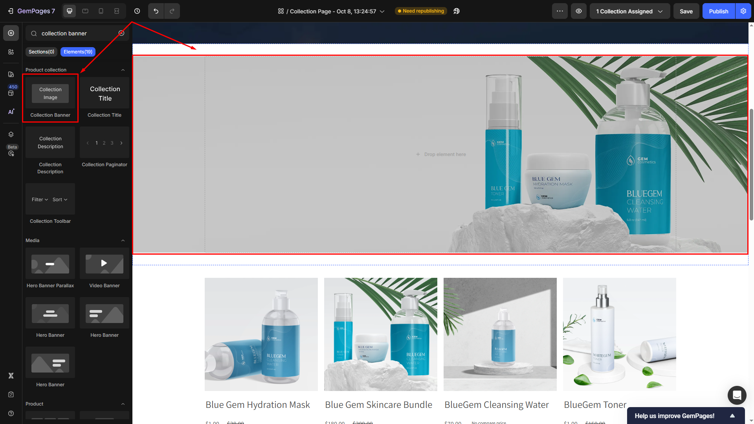Select the Collection Description element
The height and width of the screenshot is (424, 754).
tap(50, 151)
